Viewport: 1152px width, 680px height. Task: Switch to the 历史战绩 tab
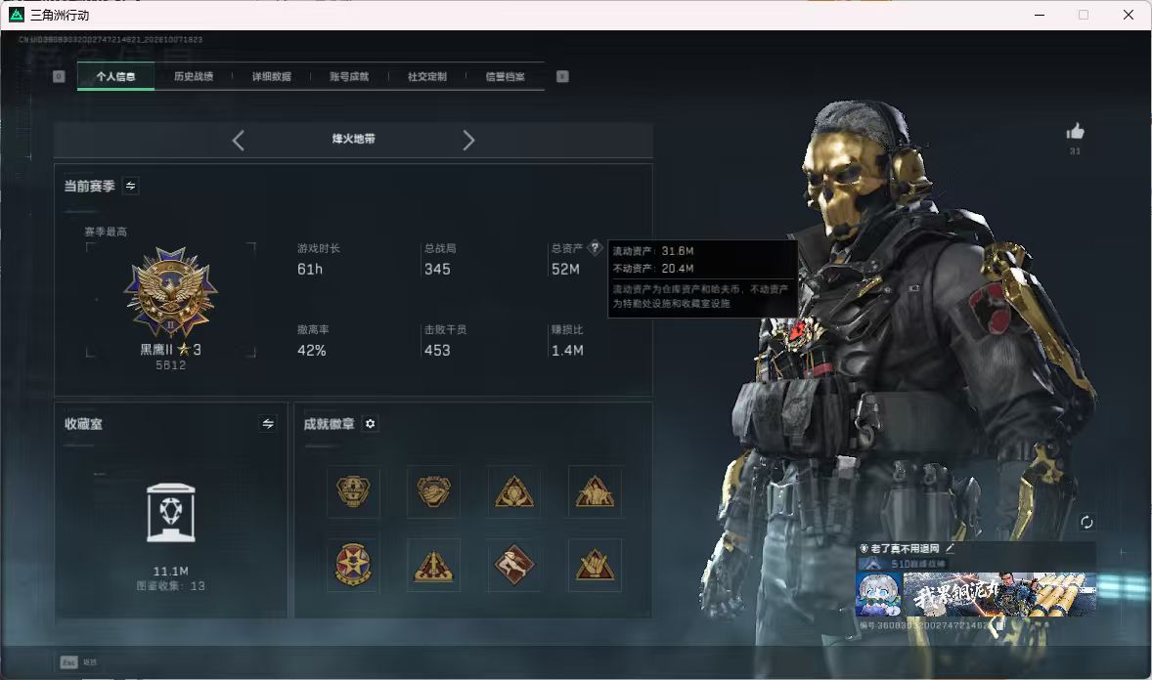point(194,76)
